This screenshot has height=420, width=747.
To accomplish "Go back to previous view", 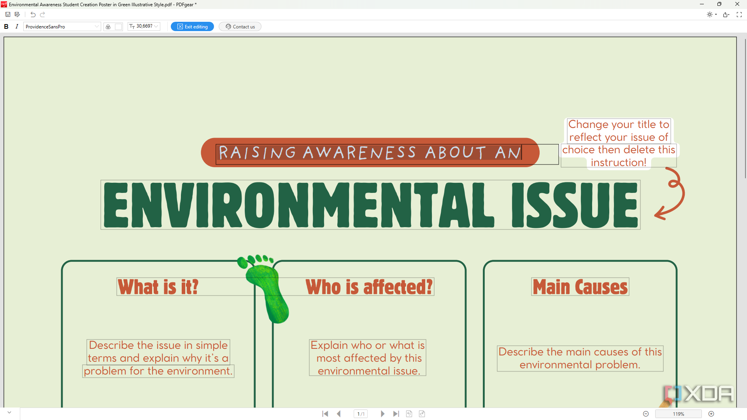I will [409, 414].
